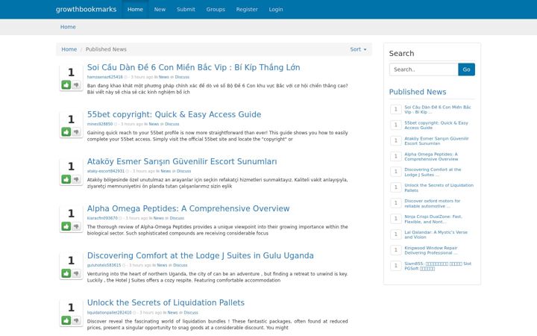Downvote the Liquidation Pallets post

(76, 320)
